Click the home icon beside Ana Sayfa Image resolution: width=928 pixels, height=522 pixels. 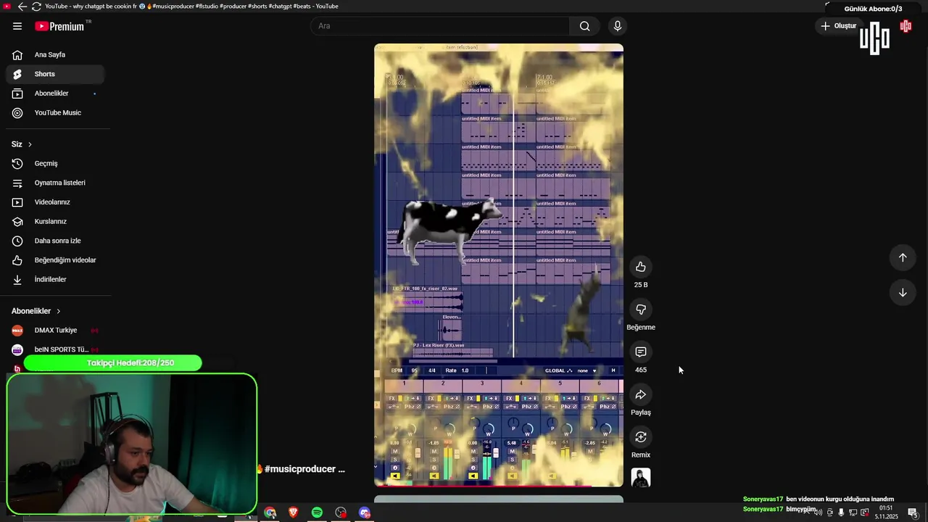click(17, 54)
